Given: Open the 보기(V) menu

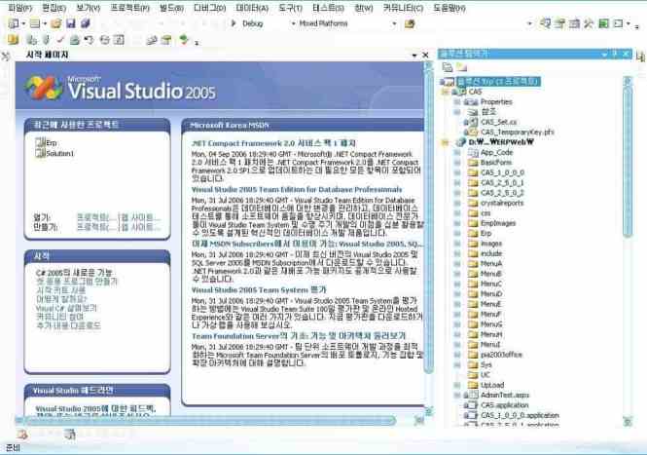Looking at the screenshot, I should 89,8.
